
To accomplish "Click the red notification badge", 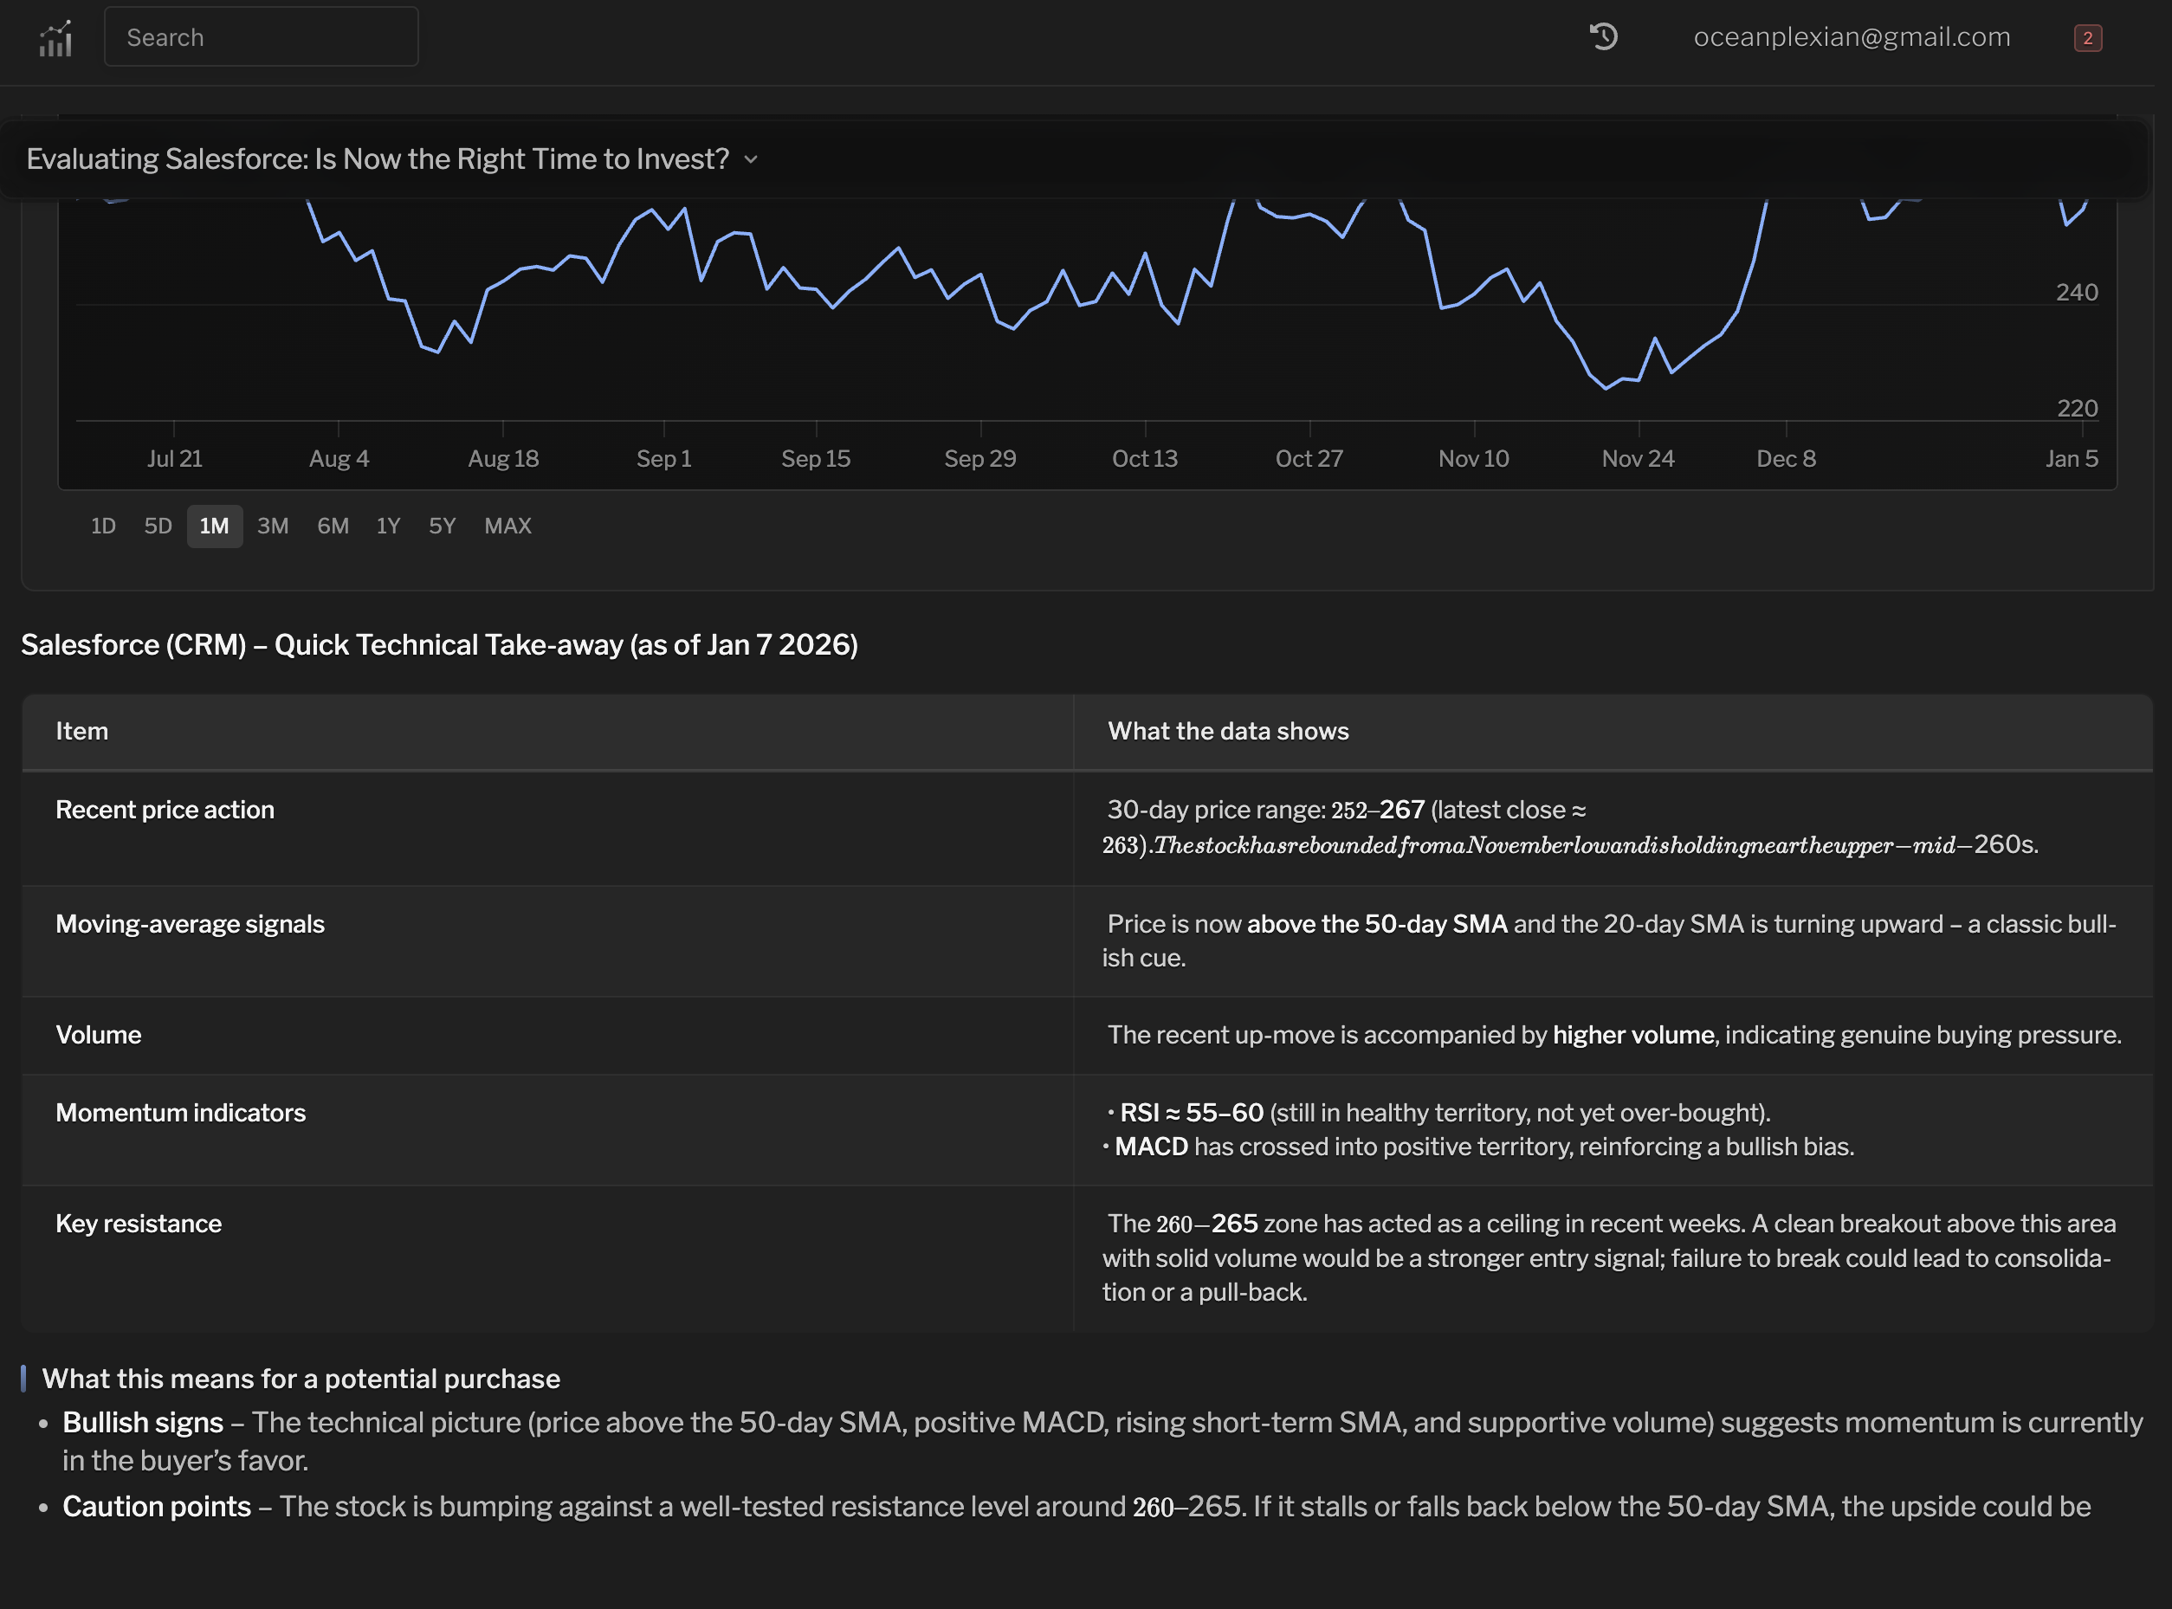I will click(2087, 38).
